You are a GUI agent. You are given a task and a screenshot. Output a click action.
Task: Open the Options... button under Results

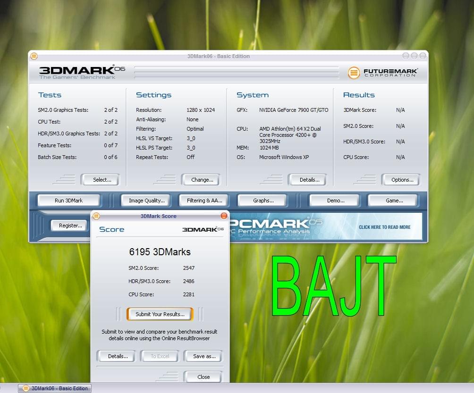[x=400, y=180]
